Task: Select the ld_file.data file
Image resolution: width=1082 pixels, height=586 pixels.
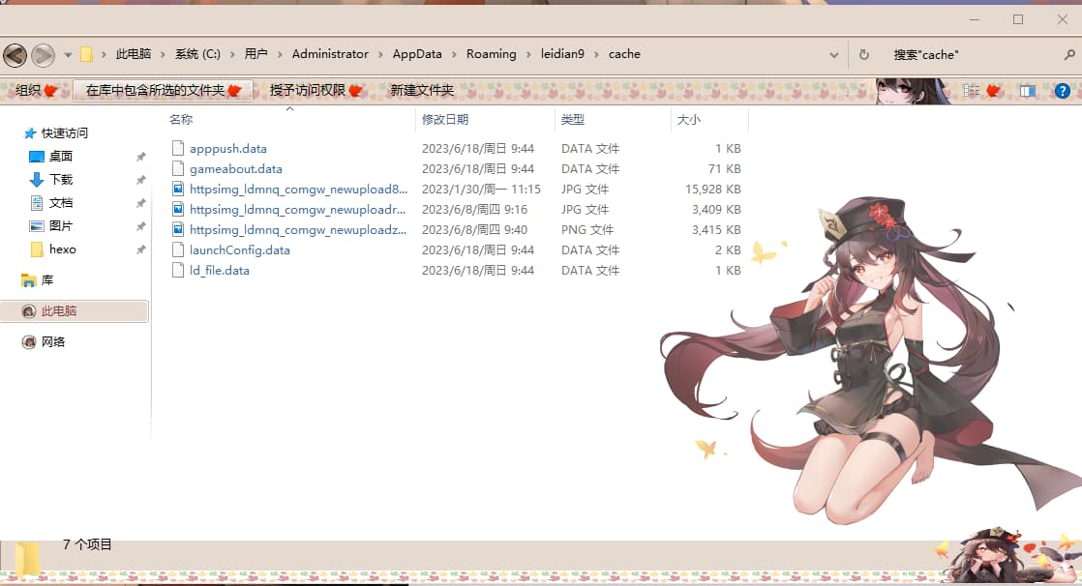Action: (x=220, y=270)
